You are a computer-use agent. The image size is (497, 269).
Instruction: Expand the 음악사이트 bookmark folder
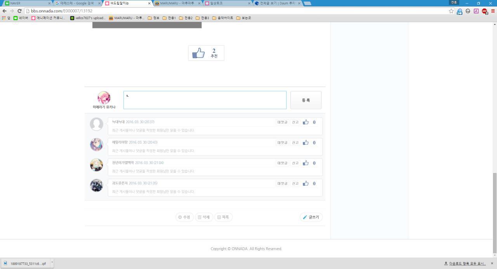(x=222, y=18)
